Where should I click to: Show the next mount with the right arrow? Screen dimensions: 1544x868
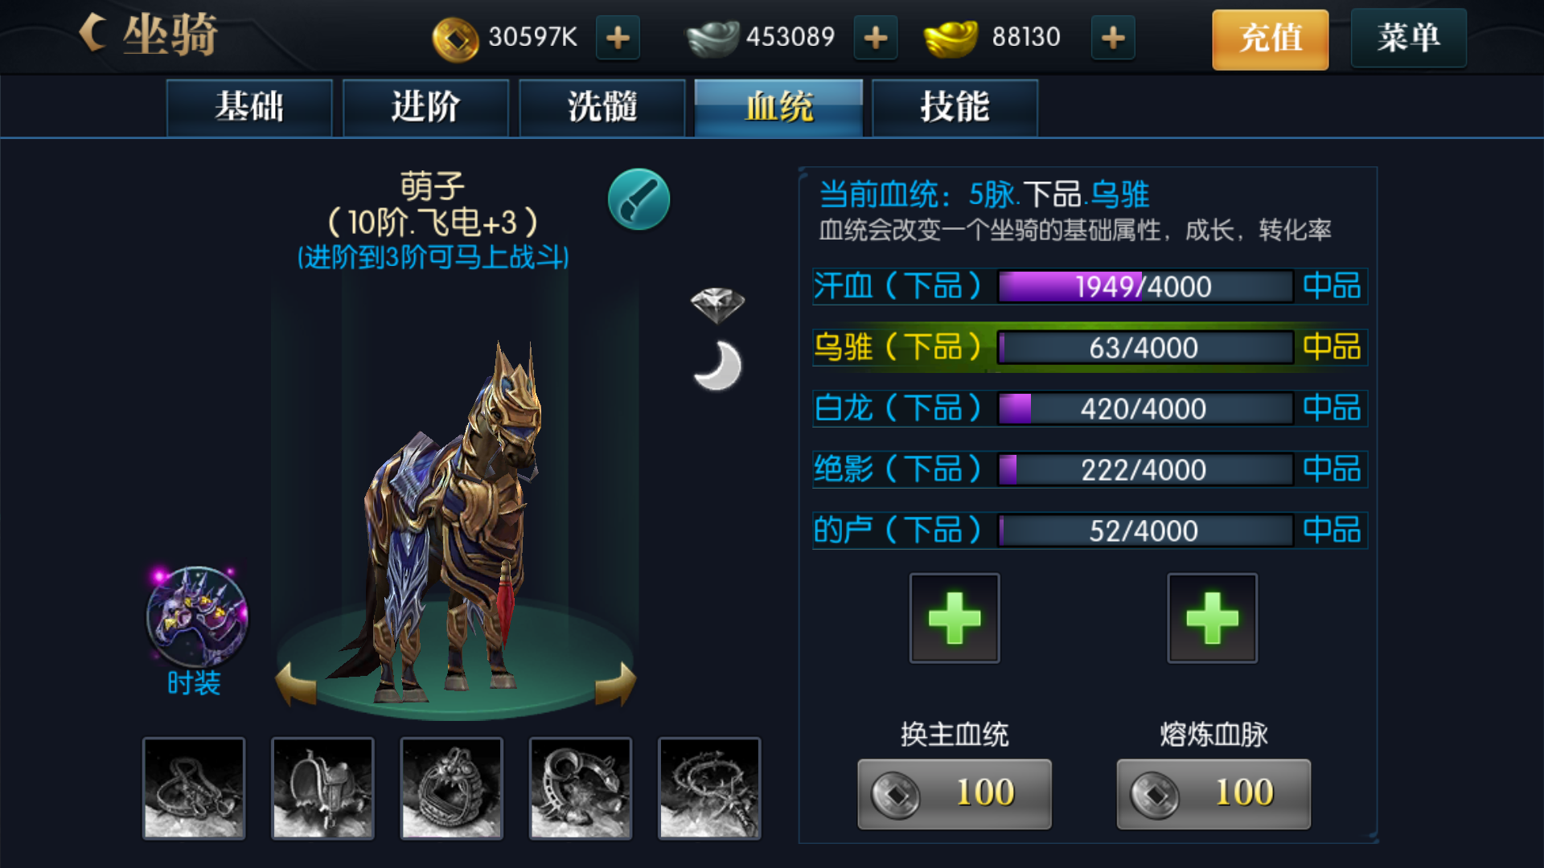(x=616, y=684)
